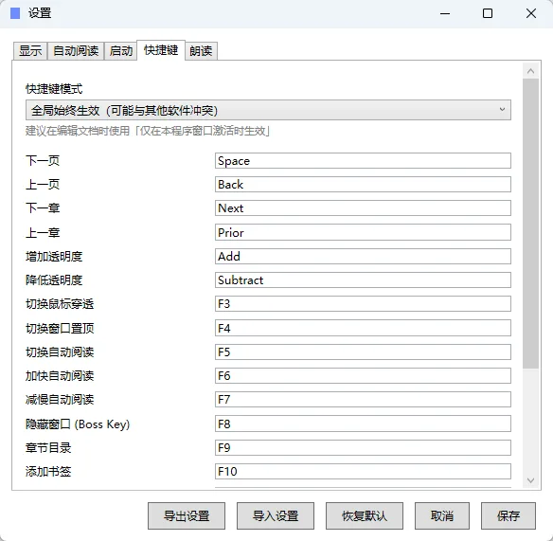Click the 上一页 hotkey field (Back)
Screen dimensions: 553x541
point(363,185)
